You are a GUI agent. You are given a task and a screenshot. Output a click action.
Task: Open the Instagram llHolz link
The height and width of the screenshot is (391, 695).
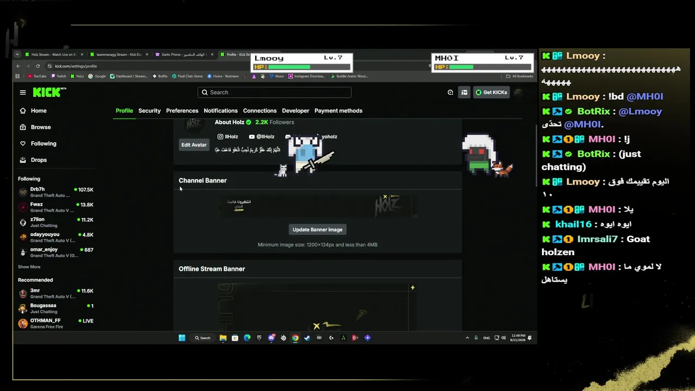point(228,137)
